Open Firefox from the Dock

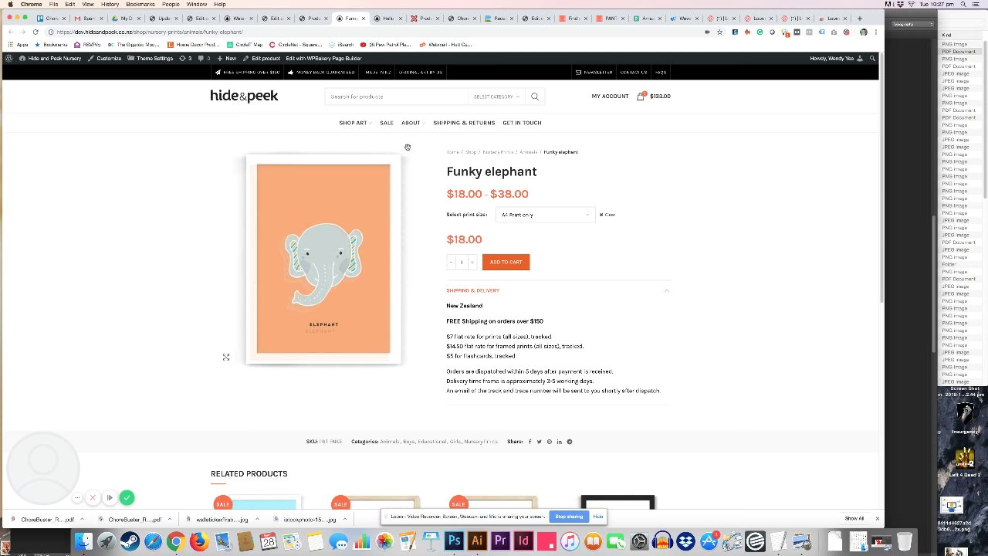pyautogui.click(x=199, y=541)
